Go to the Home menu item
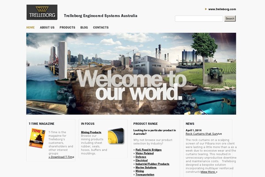 30,27
